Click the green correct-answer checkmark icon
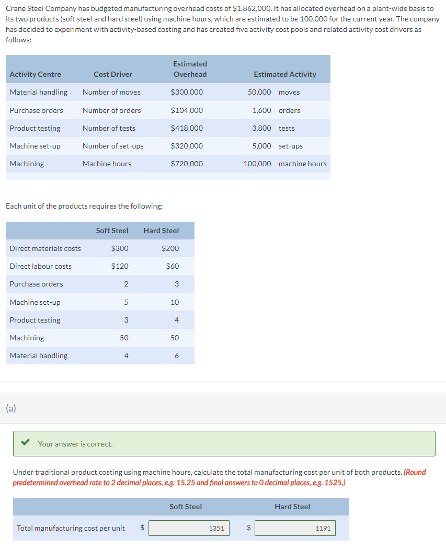 coord(25,442)
